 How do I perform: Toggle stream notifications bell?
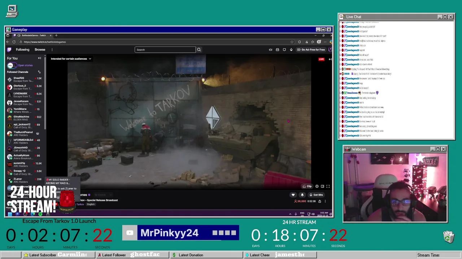click(x=302, y=195)
